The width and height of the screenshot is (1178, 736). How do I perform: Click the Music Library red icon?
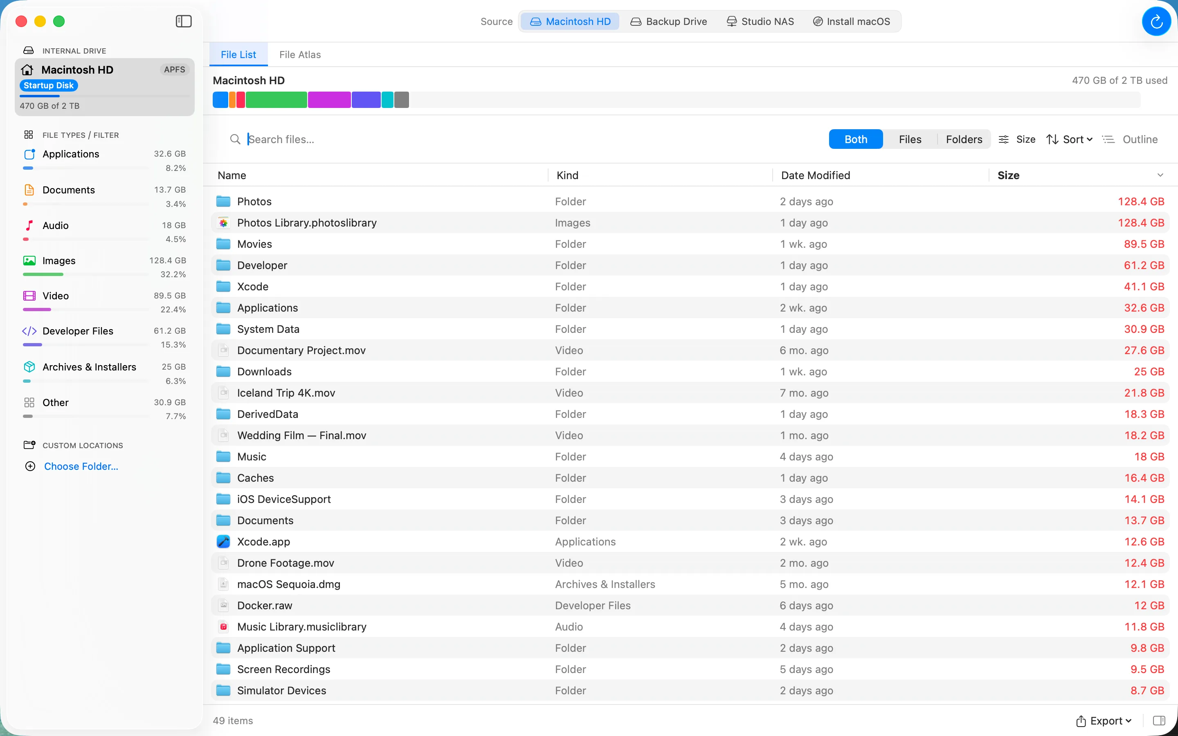223,626
